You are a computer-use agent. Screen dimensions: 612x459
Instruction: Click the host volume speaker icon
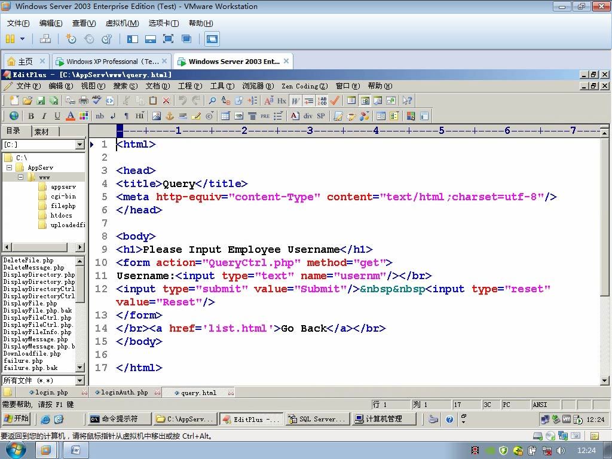[x=561, y=451]
